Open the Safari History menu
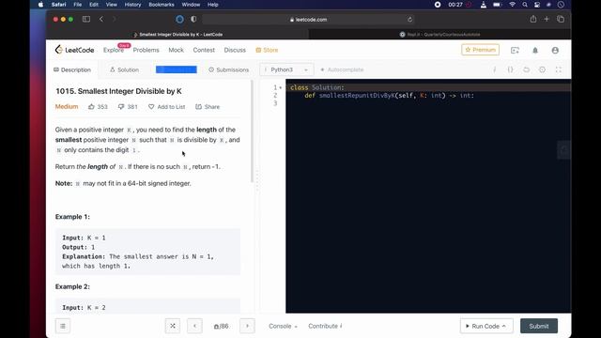This screenshot has height=338, width=601. click(132, 5)
